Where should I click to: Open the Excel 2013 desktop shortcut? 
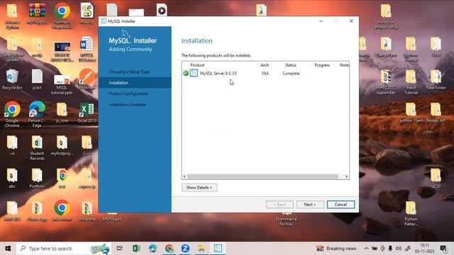[87, 113]
